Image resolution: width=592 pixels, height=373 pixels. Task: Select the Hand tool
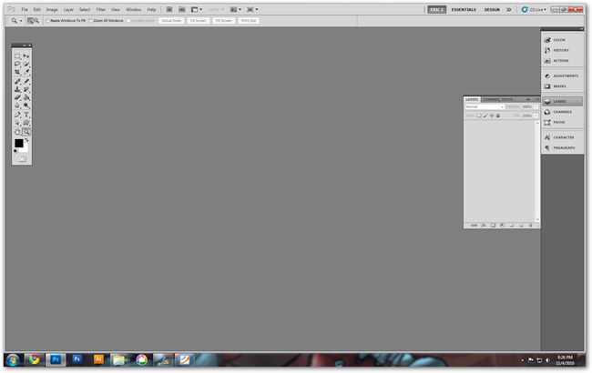(17, 132)
